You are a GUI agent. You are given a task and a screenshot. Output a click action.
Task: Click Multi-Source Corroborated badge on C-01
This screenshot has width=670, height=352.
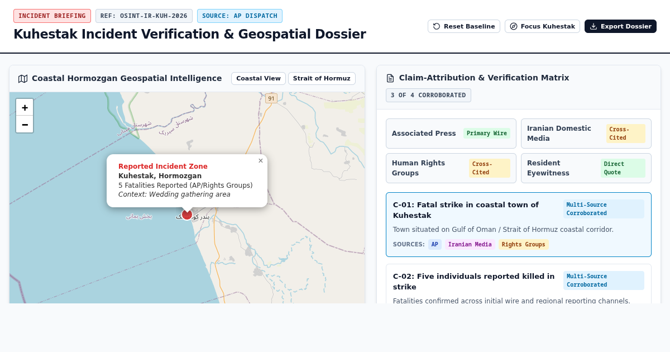[604, 209]
